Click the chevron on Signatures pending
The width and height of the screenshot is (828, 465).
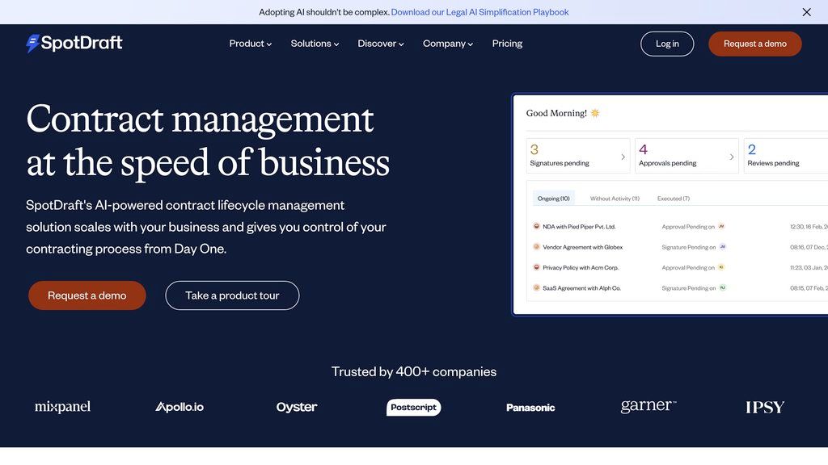pyautogui.click(x=623, y=157)
